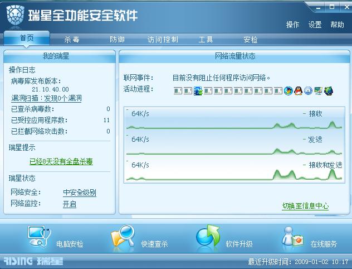The image size is (352, 269).
Task: Click the 在线服务 button label
Action: coord(324,244)
